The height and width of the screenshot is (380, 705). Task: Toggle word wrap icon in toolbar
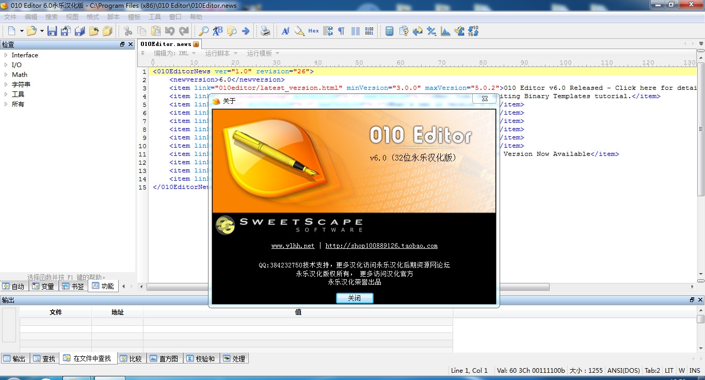click(328, 31)
